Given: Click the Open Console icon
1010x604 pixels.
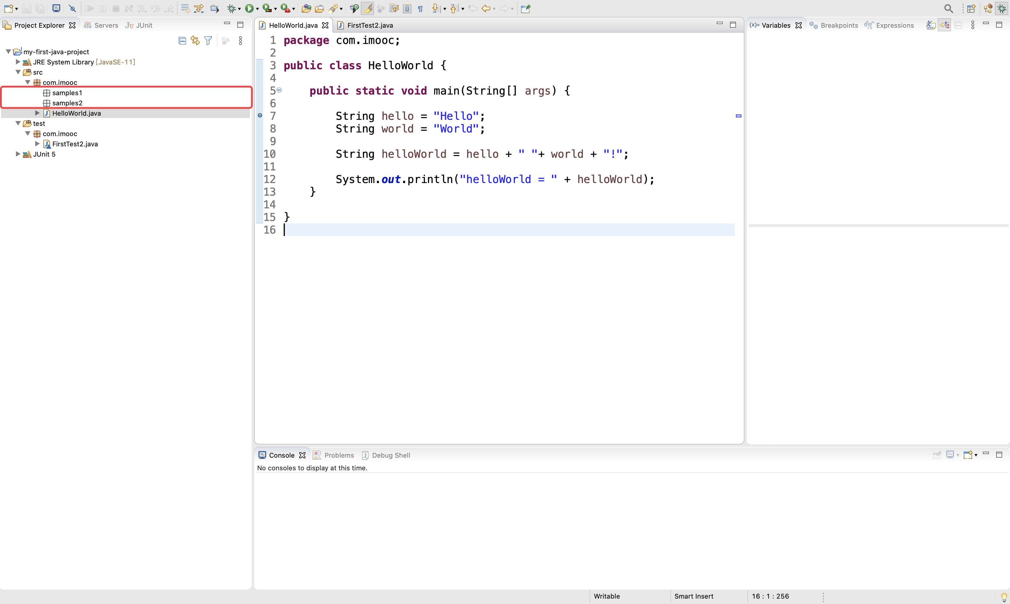Looking at the screenshot, I should tap(968, 455).
